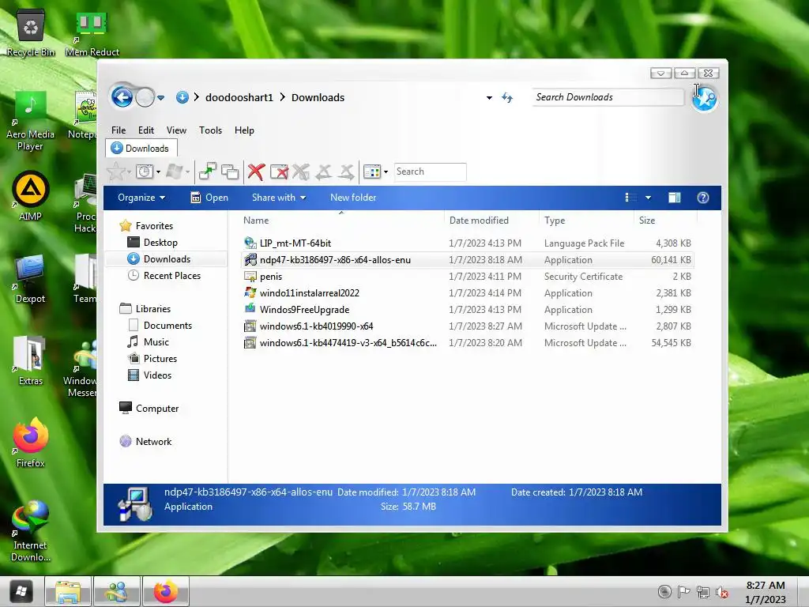Click the change view icon

pos(631,198)
